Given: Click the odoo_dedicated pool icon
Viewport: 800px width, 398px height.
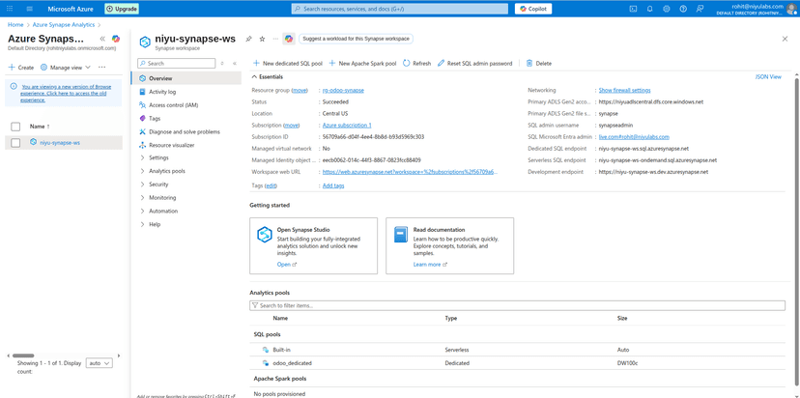Looking at the screenshot, I should point(266,363).
